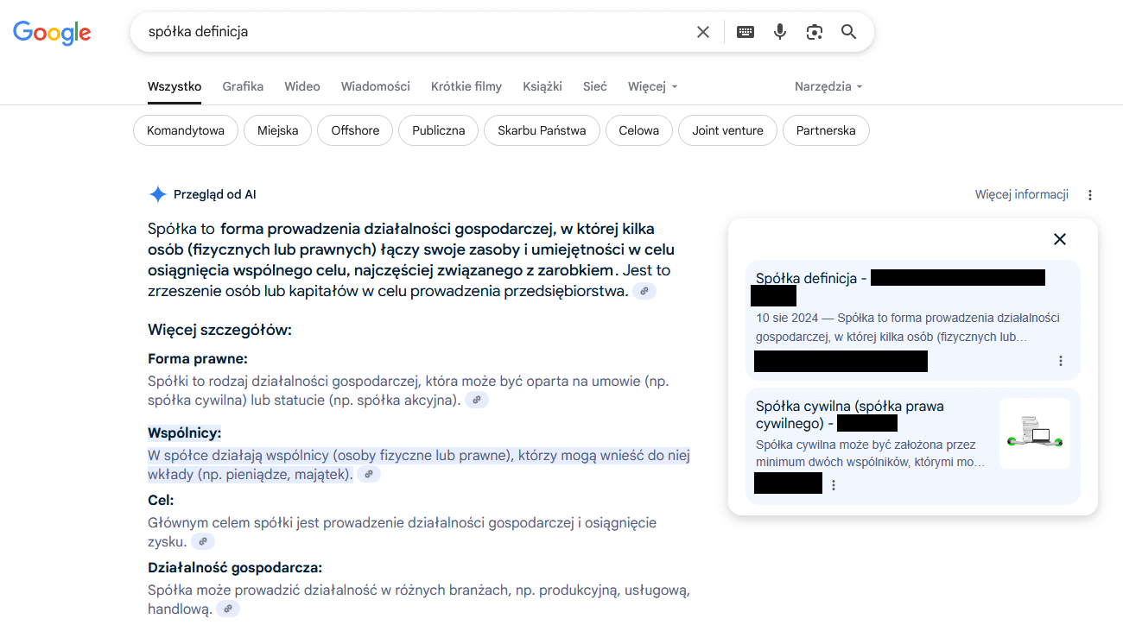This screenshot has height=625, width=1123.
Task: Close the sources side panel
Action: coord(1060,239)
